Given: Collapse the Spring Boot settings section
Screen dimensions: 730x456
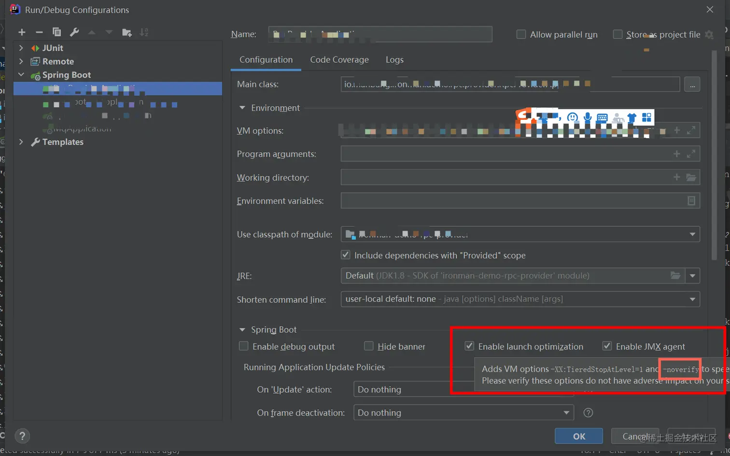Looking at the screenshot, I should 242,329.
